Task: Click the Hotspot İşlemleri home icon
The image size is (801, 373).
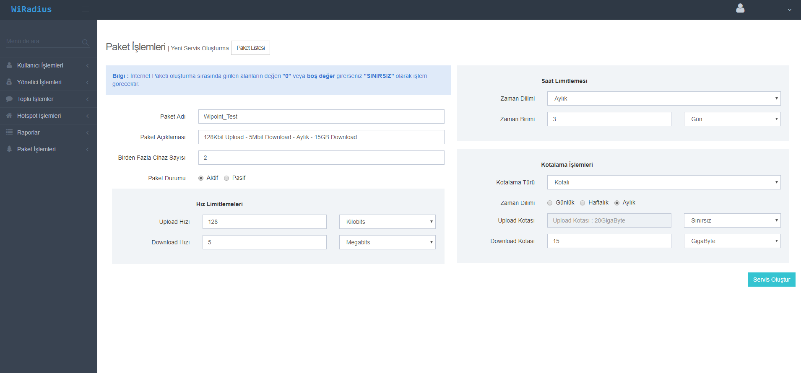Action: (x=9, y=116)
